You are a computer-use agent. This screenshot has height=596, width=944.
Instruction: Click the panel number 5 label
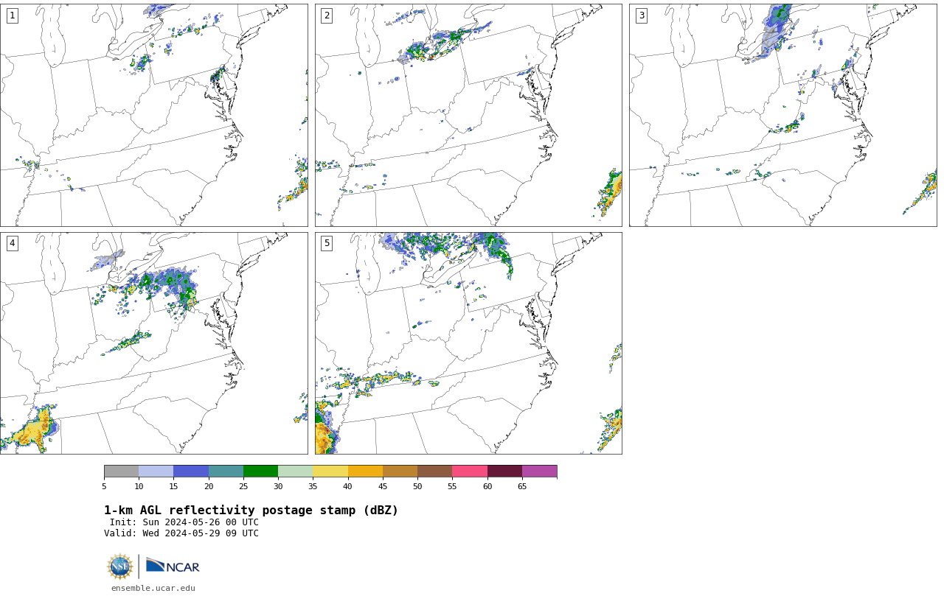pos(327,243)
